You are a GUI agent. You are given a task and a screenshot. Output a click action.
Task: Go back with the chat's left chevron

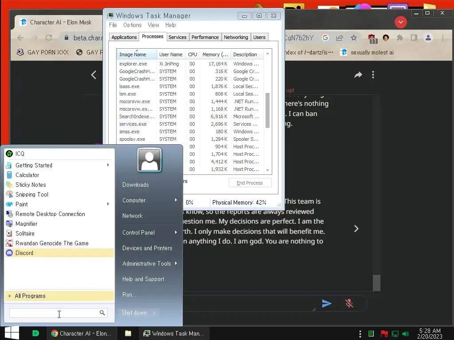pos(94,75)
